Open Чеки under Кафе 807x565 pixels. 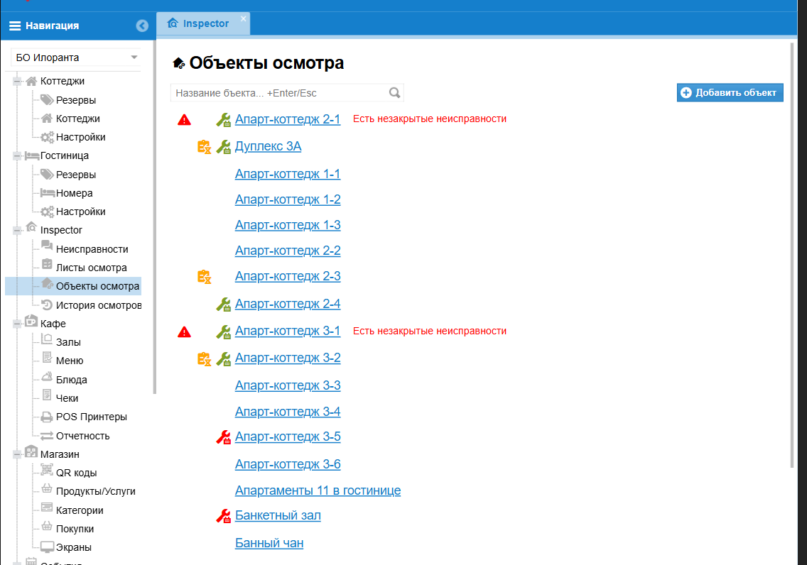[x=67, y=398]
